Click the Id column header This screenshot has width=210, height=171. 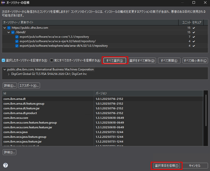(48, 93)
